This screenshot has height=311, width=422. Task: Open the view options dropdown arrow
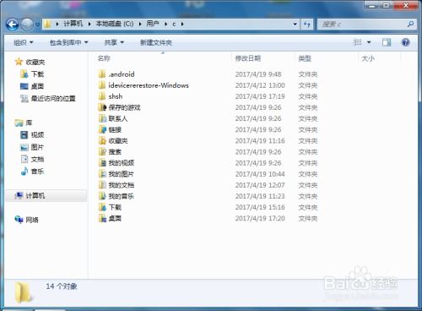pyautogui.click(x=369, y=42)
